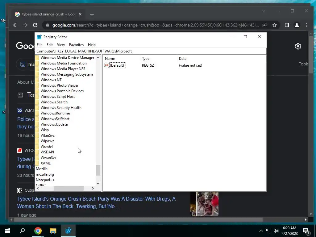This screenshot has height=237, width=316.
Task: Click the folder icon beside Windows Search
Action: [x=37, y=102]
